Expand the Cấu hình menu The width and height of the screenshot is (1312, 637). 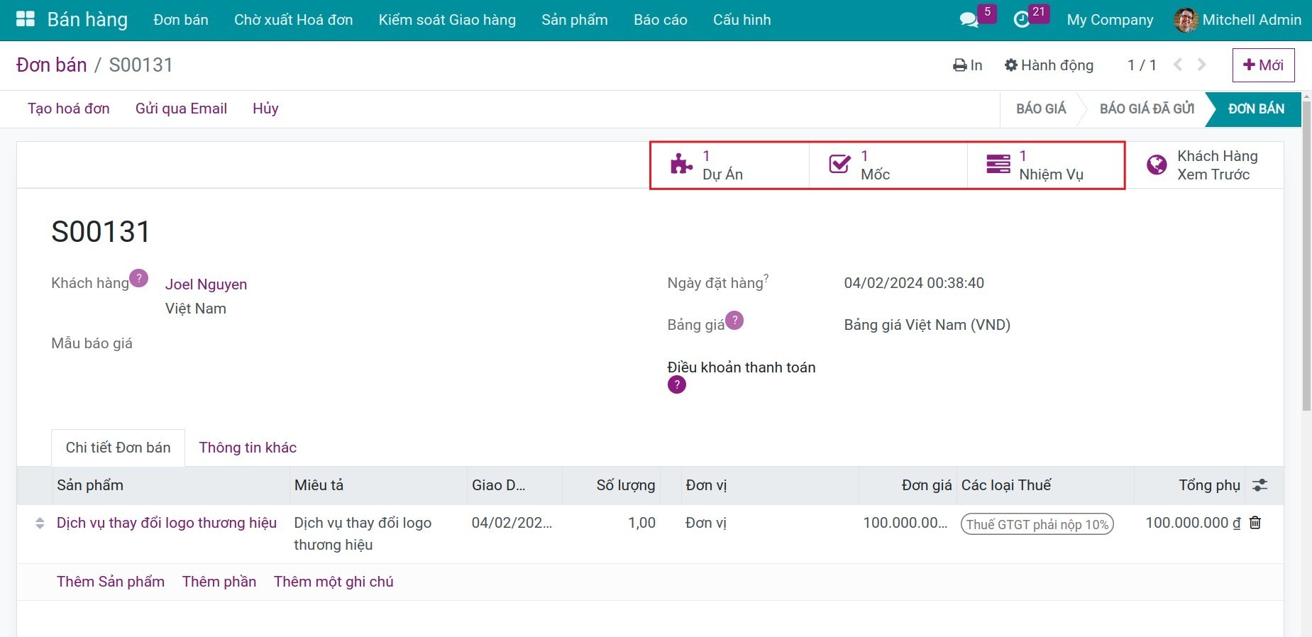click(742, 20)
